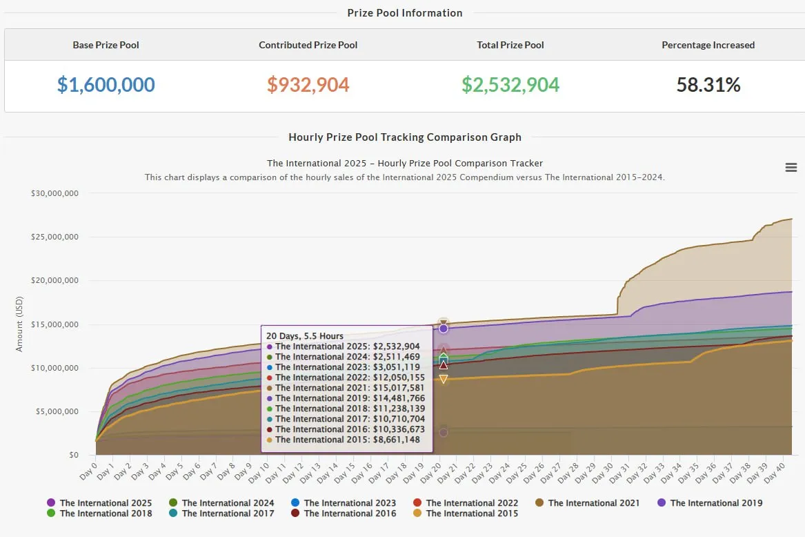Click tooltip row The International 2021: $15,017,581

click(x=346, y=388)
